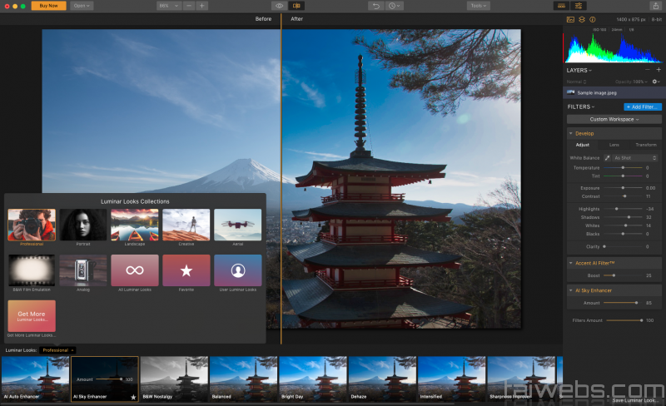666x406 pixels.
Task: Click the Add Filter button
Action: pos(643,106)
